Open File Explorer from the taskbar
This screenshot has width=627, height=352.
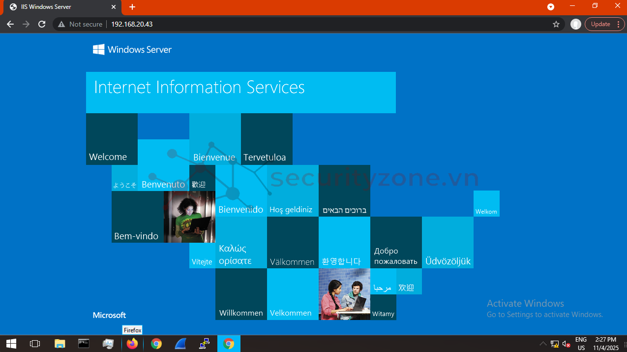pos(60,343)
